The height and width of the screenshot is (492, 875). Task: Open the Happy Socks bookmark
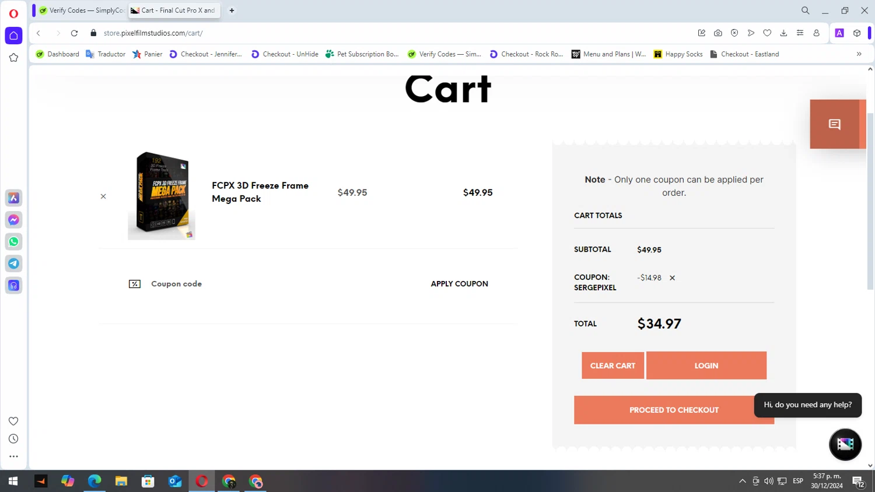click(x=678, y=54)
